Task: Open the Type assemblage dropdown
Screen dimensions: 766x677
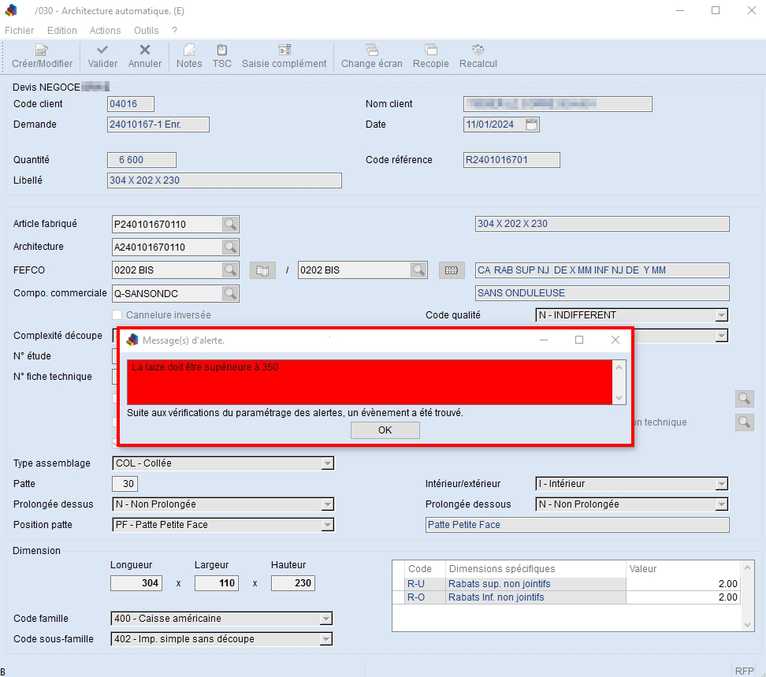Action: (327, 463)
